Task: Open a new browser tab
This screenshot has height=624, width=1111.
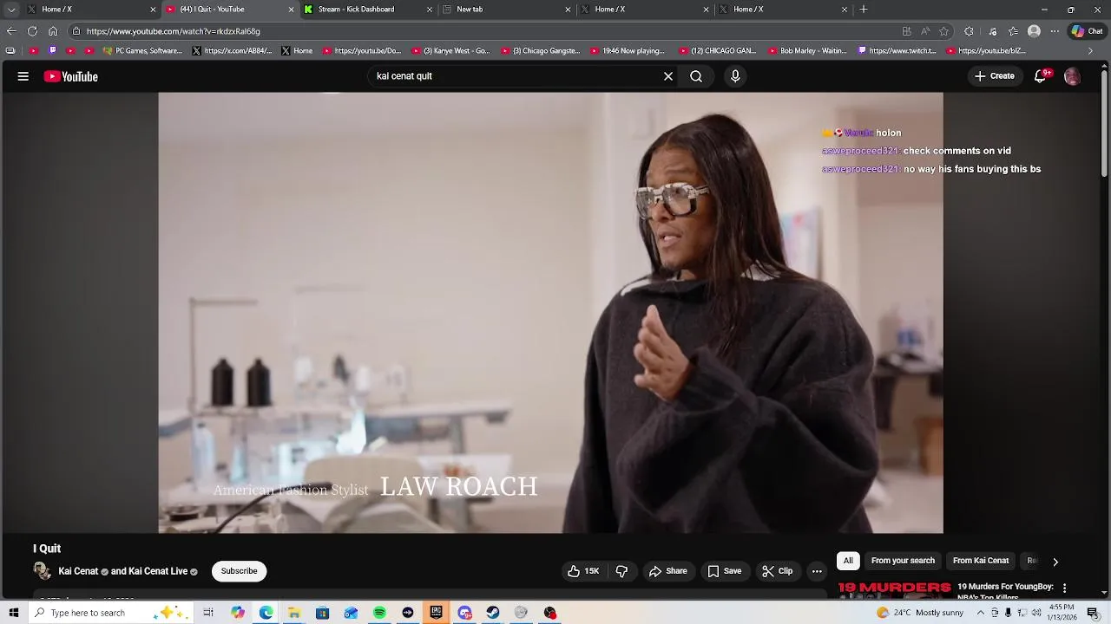Action: pyautogui.click(x=864, y=10)
